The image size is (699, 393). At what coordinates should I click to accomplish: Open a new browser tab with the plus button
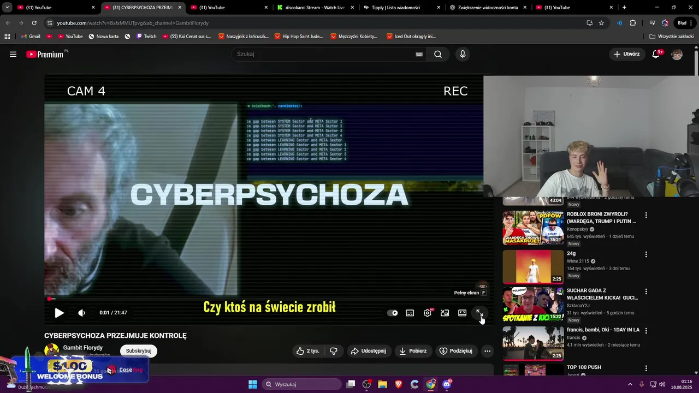pos(624,8)
